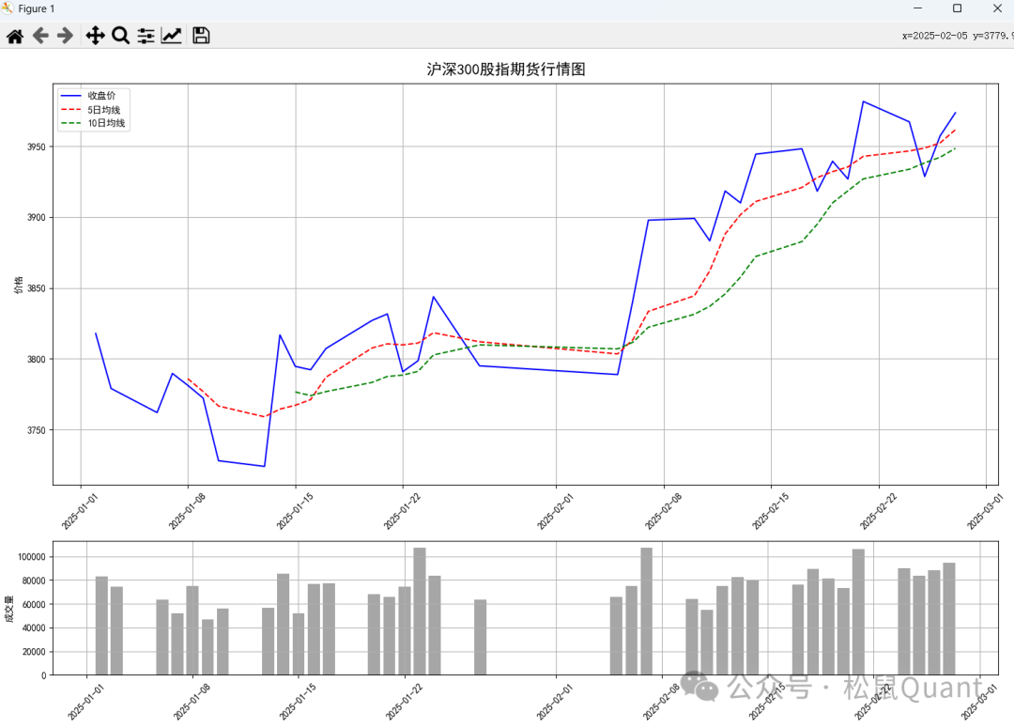The width and height of the screenshot is (1014, 728).
Task: Click the Home reset view icon
Action: pyautogui.click(x=15, y=36)
